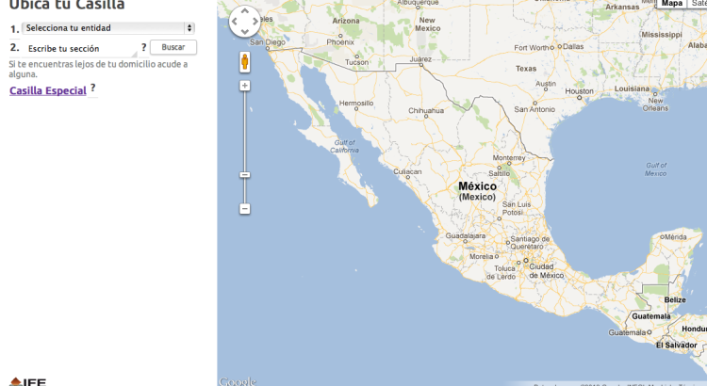Click the Gulf of Mexico label
The image size is (707, 386).
[655, 169]
